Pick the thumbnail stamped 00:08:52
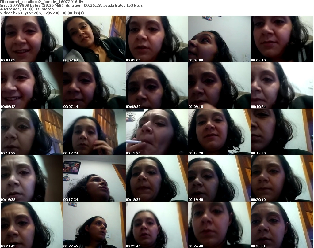 pos(157,85)
